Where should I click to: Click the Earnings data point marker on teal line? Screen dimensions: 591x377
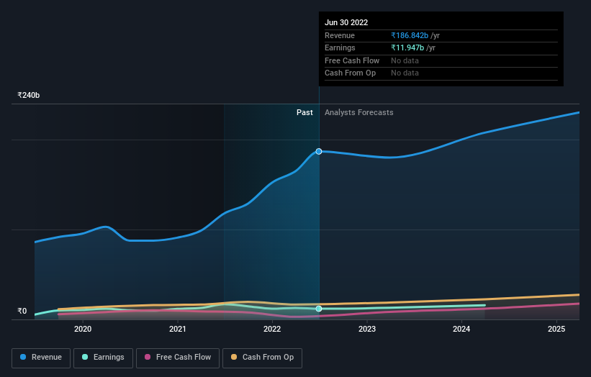[x=319, y=309]
